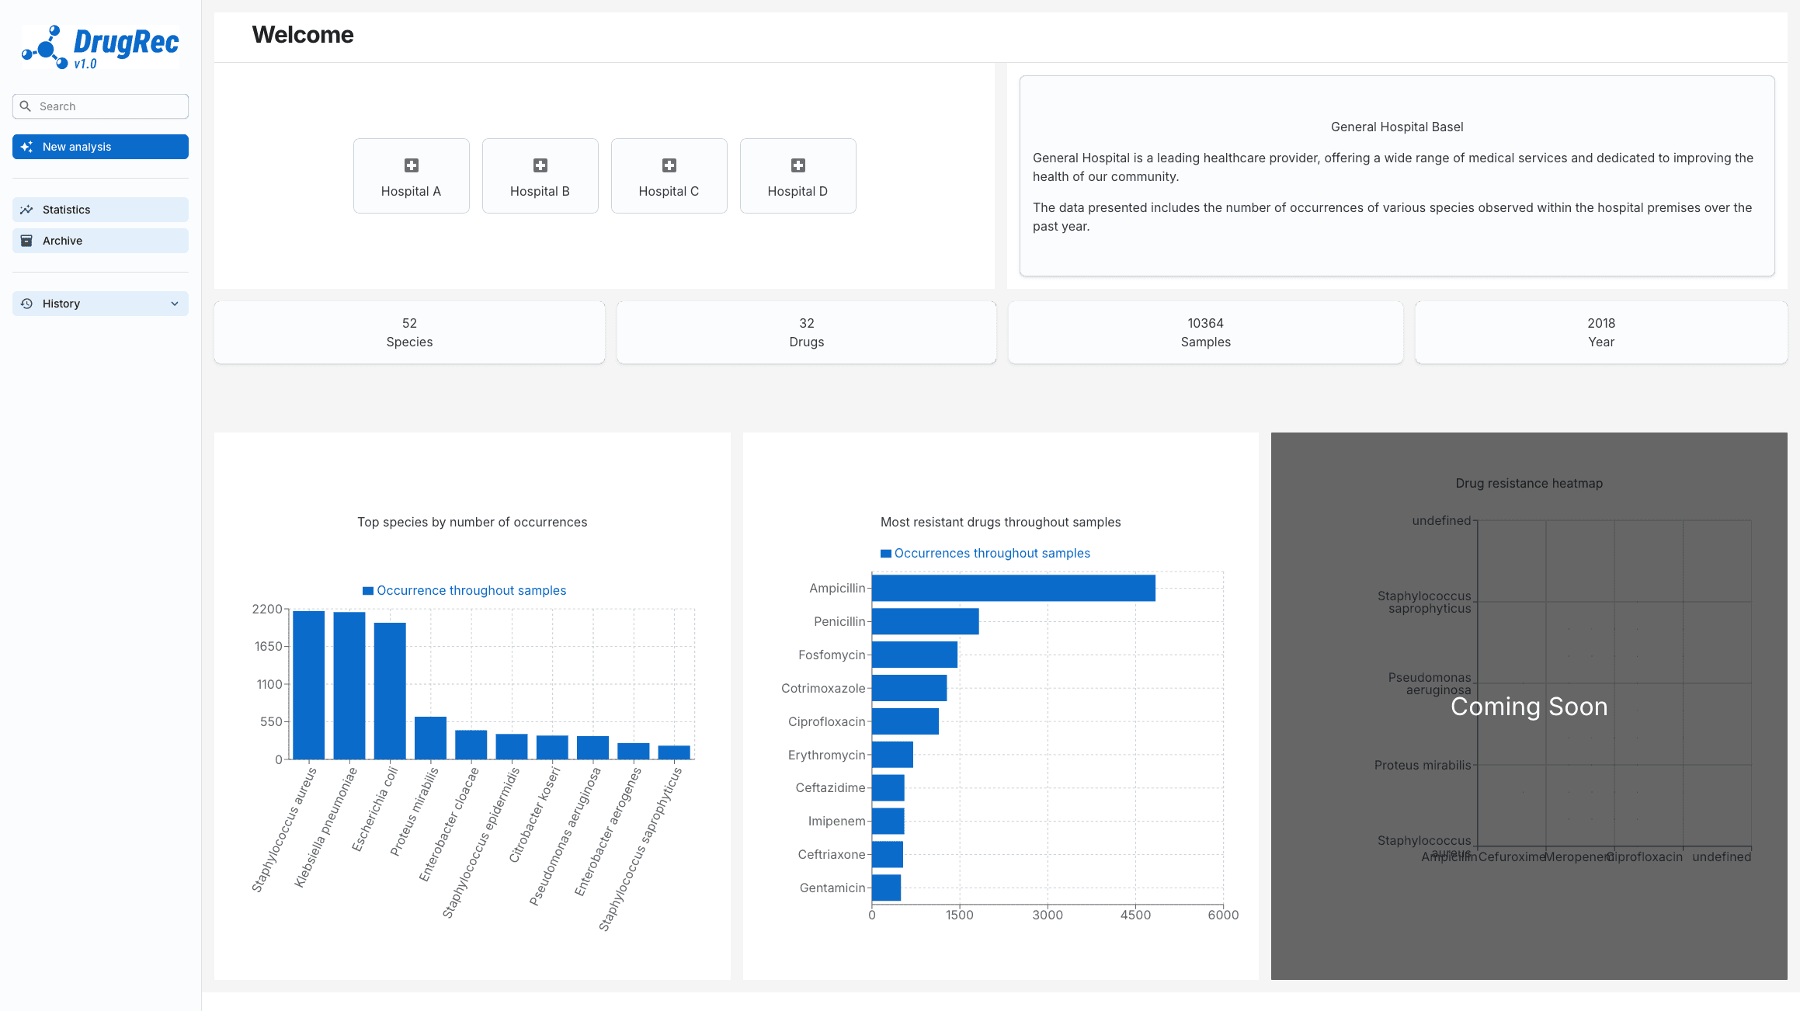
Task: Expand the History section chevron
Action: (x=175, y=304)
